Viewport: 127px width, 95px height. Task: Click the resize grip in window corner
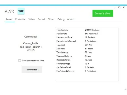(x=125, y=89)
